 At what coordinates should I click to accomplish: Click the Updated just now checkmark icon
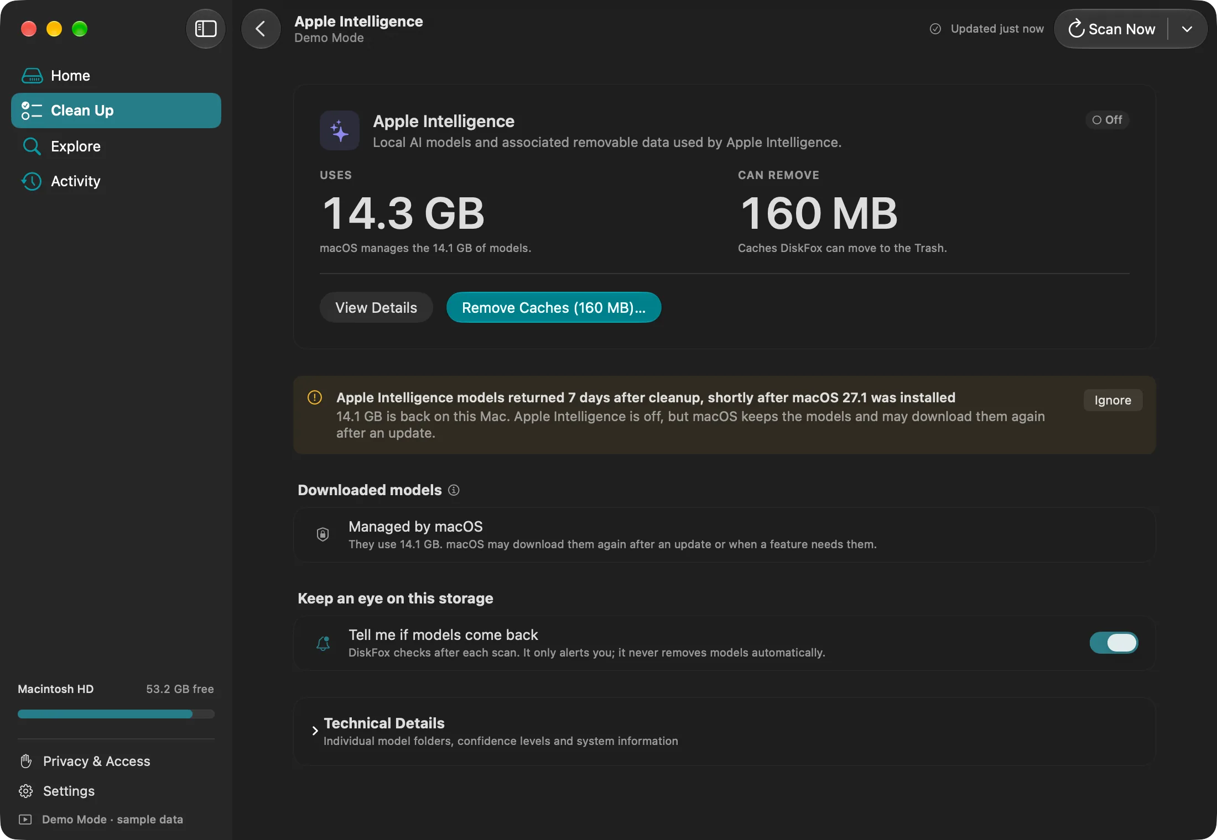(x=935, y=29)
